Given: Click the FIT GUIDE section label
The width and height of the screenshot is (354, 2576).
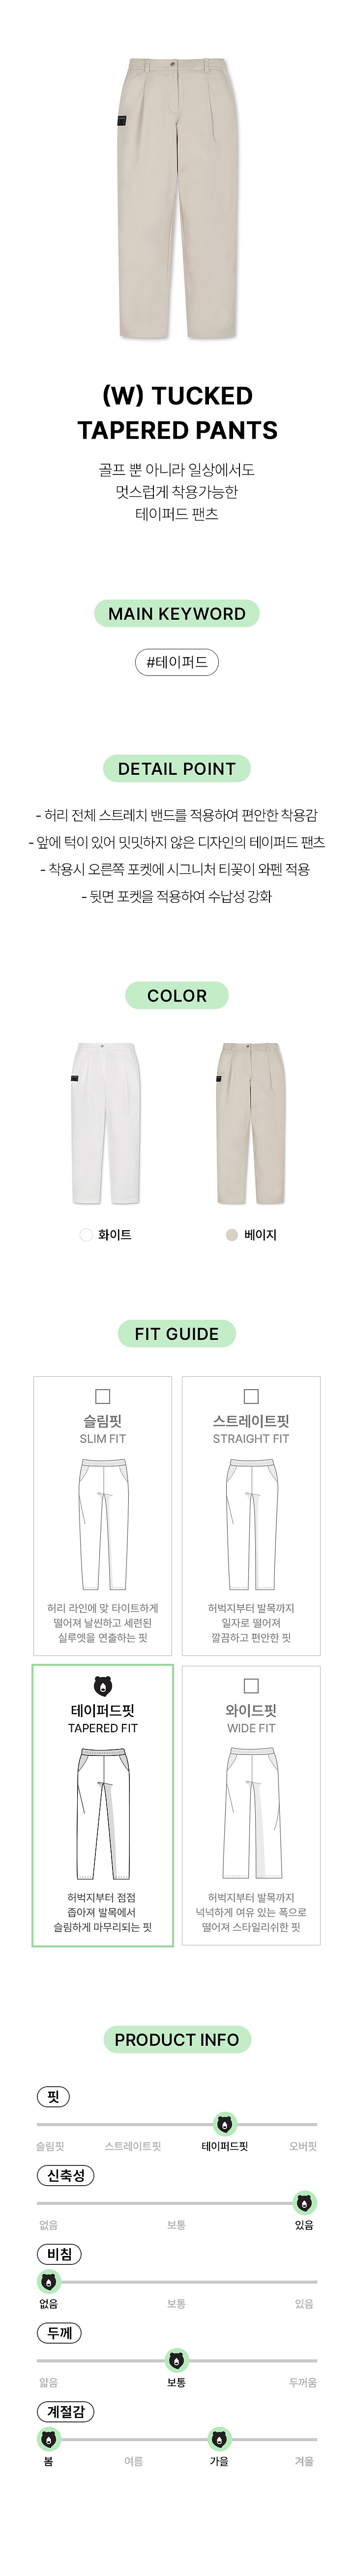Looking at the screenshot, I should tap(177, 1333).
